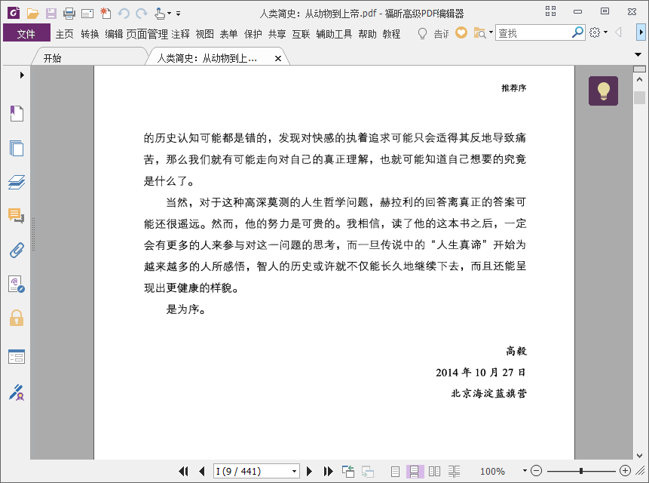This screenshot has width=649, height=483.
Task: Open the Security padlock panel
Action: click(17, 318)
